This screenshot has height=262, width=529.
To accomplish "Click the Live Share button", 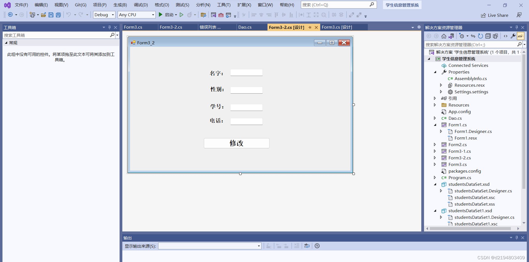I will [495, 15].
